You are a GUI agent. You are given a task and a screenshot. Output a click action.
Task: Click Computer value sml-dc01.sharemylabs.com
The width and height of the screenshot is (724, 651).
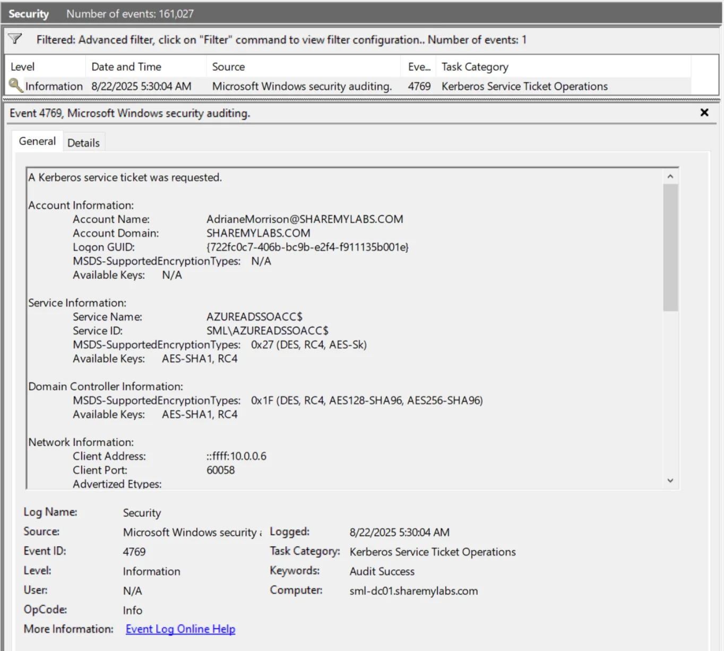[413, 591]
